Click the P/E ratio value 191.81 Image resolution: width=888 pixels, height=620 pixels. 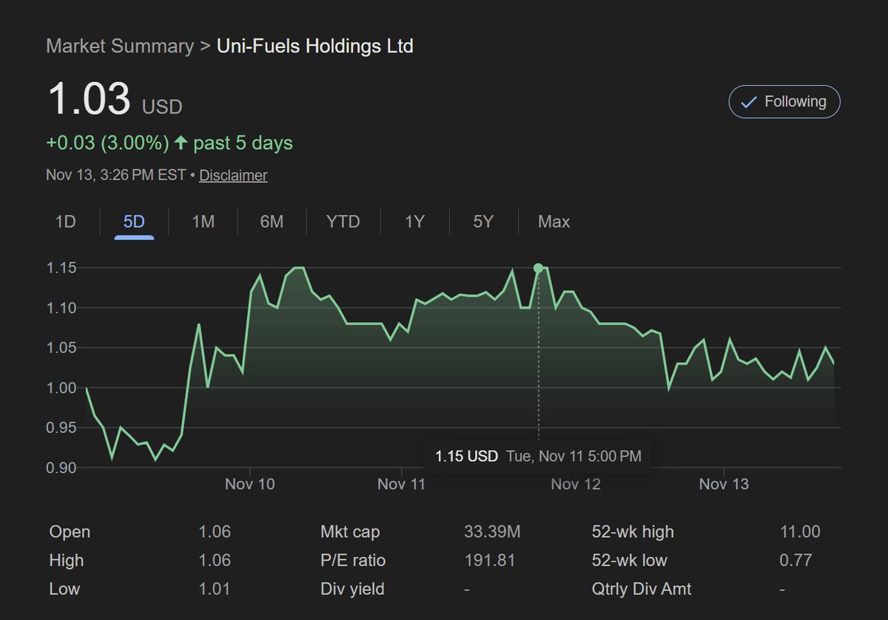(489, 560)
